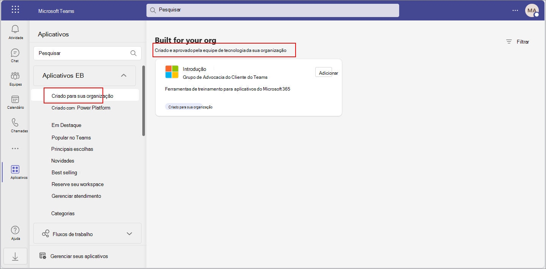Show more apps via sidebar ellipsis
546x269 pixels.
point(15,149)
